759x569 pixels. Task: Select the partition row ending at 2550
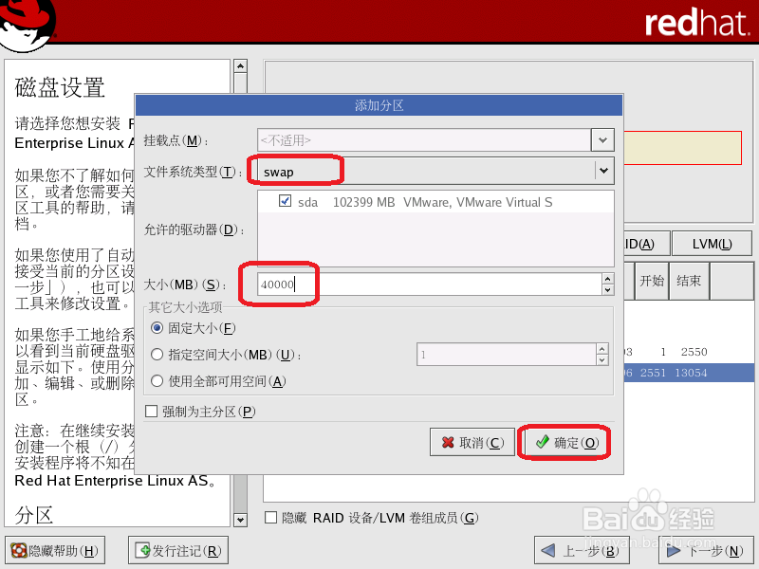pos(689,352)
